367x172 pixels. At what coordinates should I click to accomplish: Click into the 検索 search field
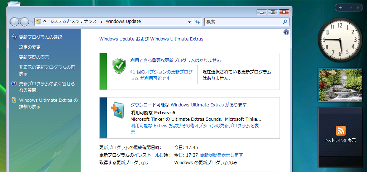(243, 22)
